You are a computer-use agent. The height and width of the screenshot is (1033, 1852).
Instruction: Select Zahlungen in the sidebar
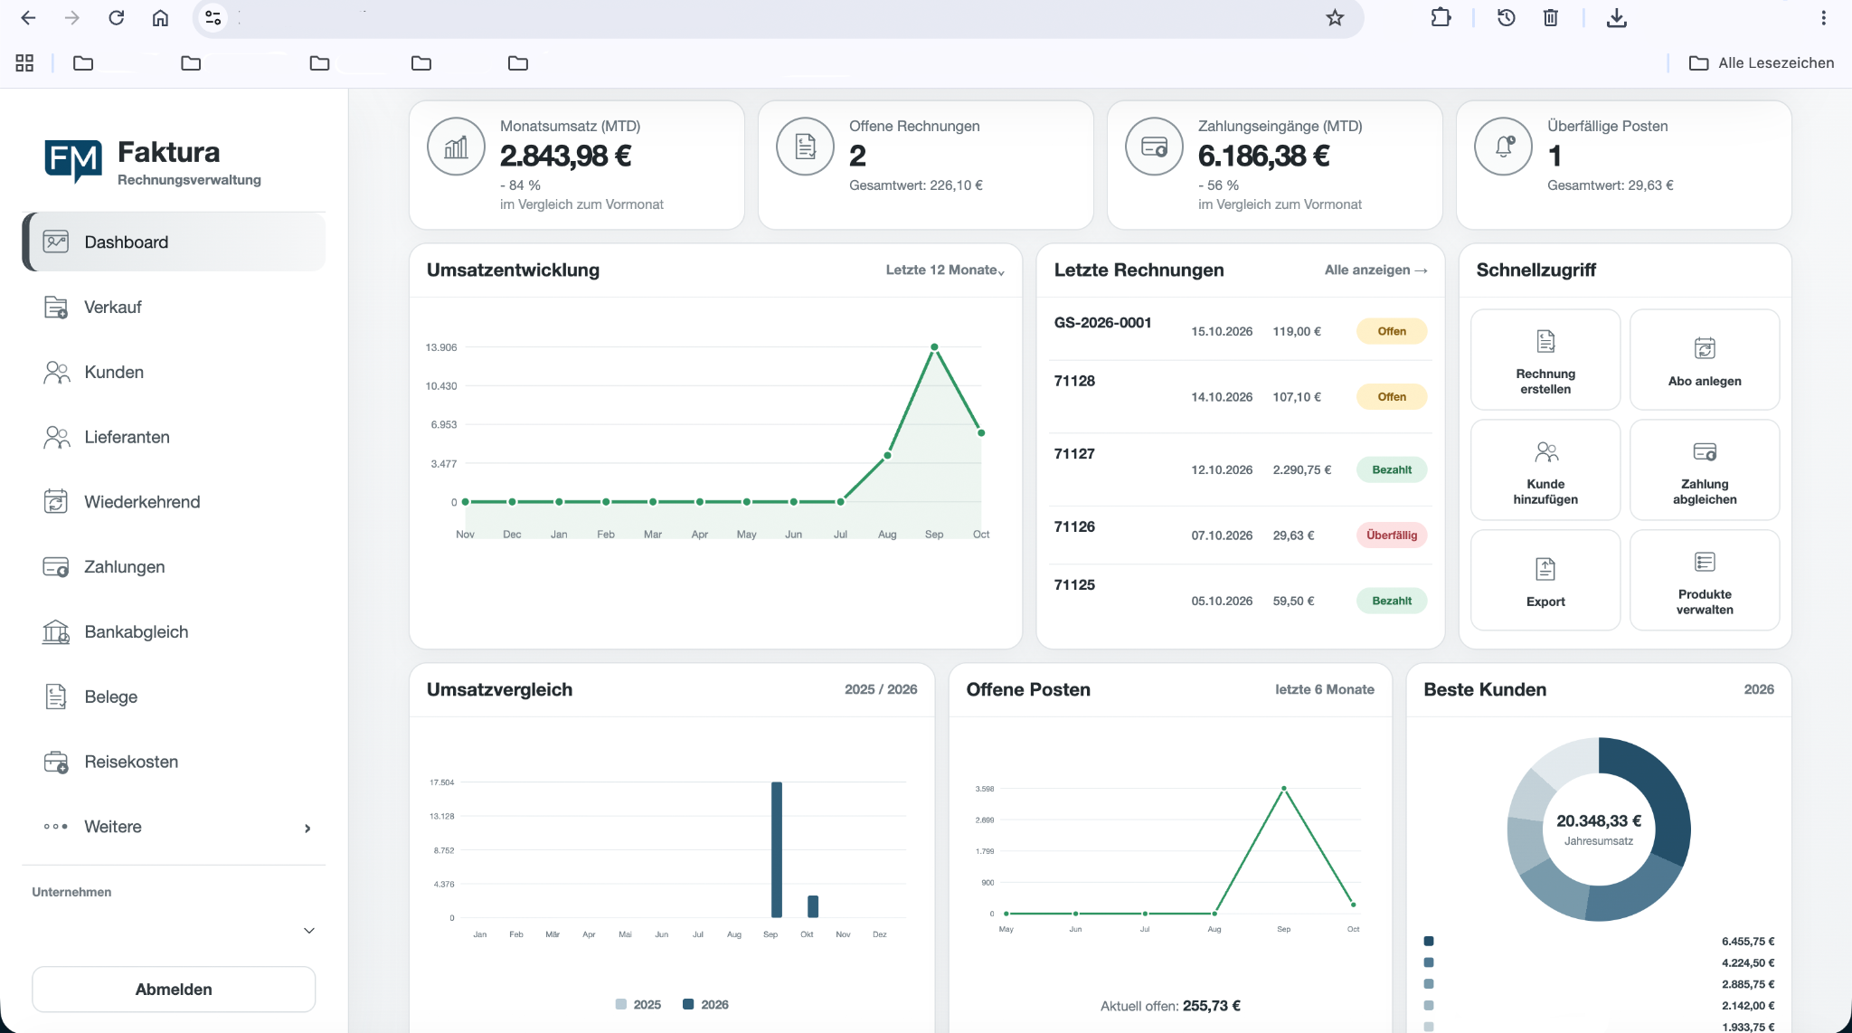coord(174,566)
